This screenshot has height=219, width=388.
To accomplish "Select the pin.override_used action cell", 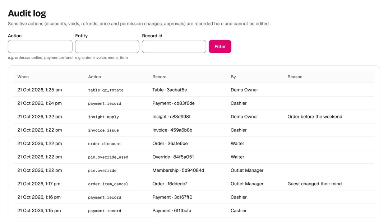I will 108,157.
